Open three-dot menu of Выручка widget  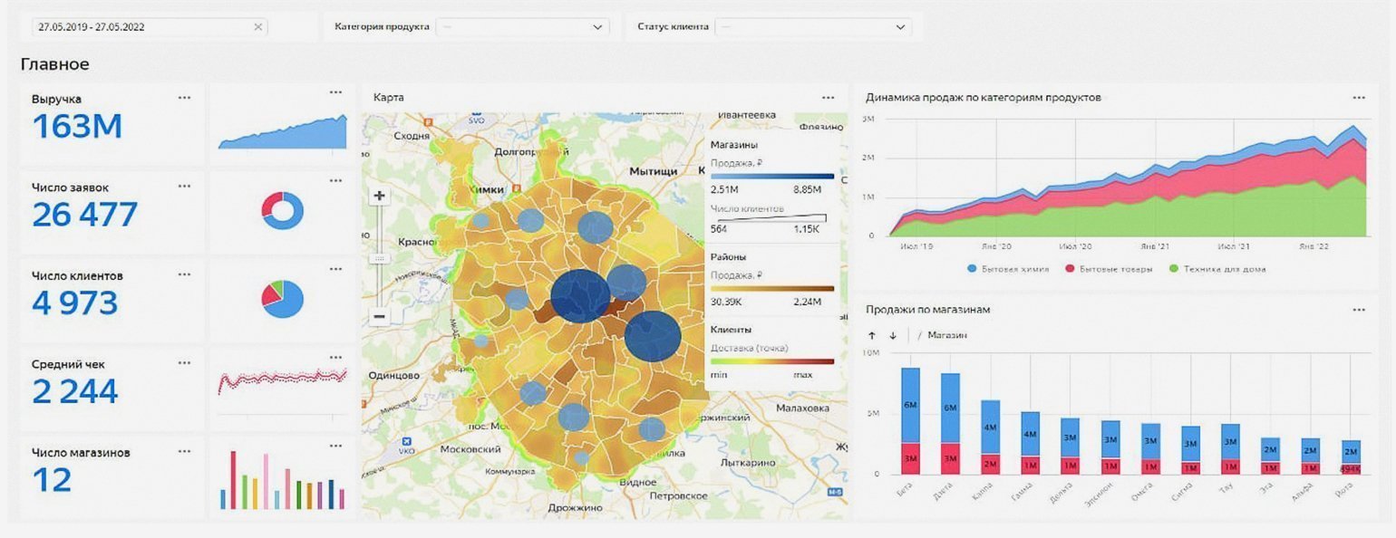point(185,98)
